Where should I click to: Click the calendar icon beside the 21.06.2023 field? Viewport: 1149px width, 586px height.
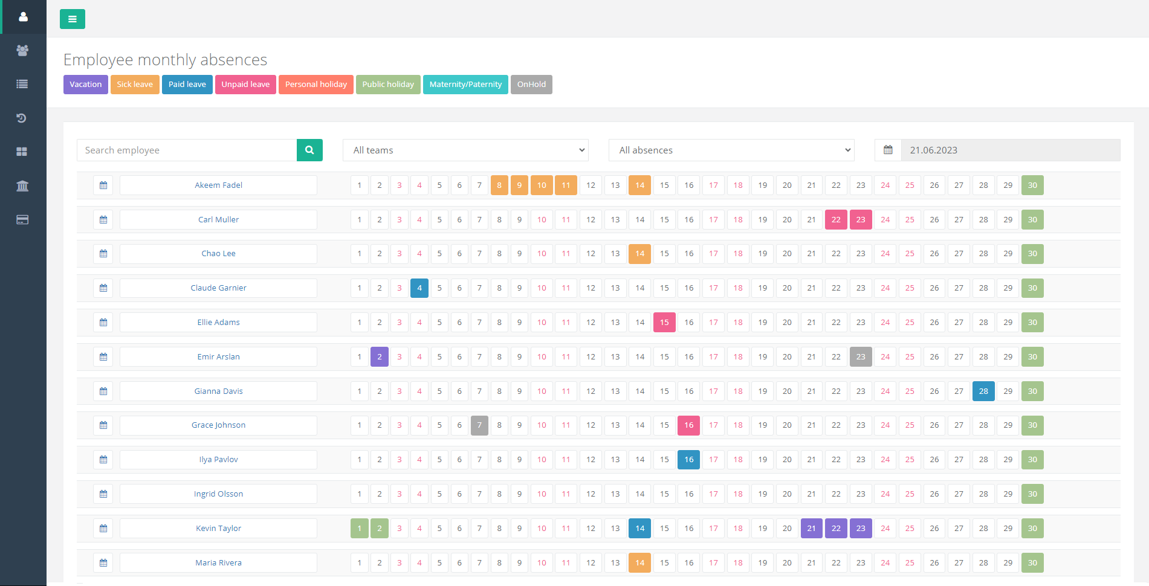887,150
